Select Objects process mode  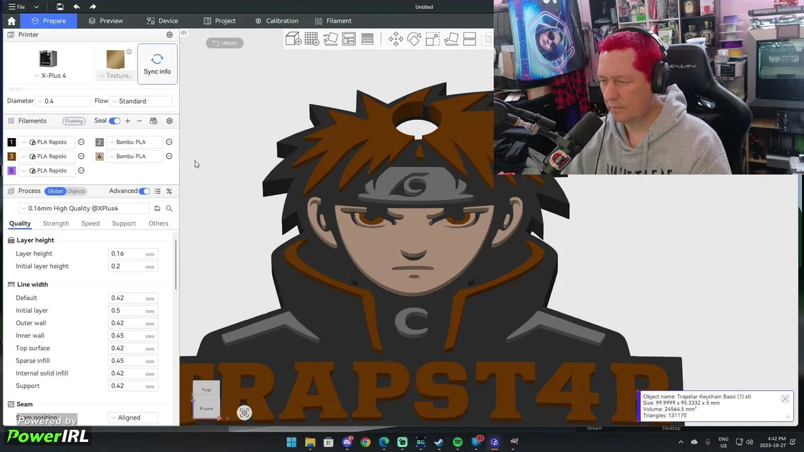point(76,191)
